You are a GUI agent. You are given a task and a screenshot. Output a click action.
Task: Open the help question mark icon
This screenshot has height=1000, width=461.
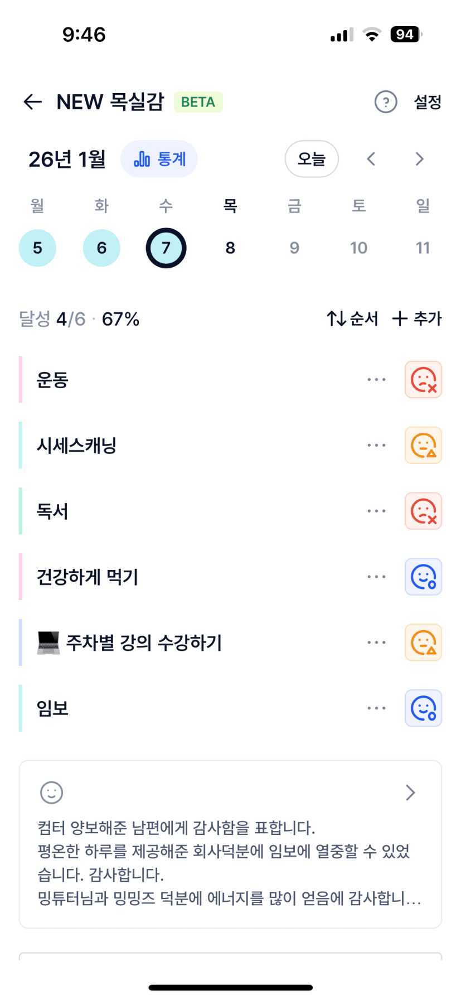click(386, 102)
